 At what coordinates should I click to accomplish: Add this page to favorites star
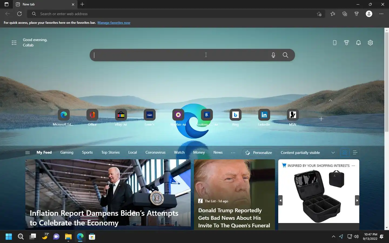tap(319, 14)
